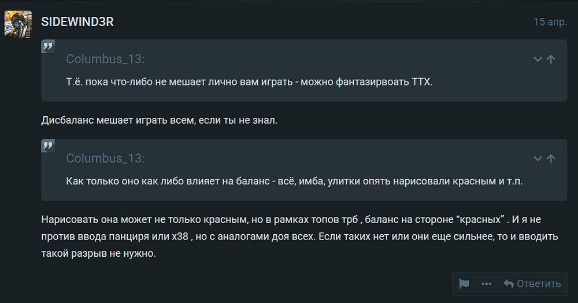Jump to quoted post about фантазировать ТТХ
The width and height of the screenshot is (578, 303).
coord(551,59)
